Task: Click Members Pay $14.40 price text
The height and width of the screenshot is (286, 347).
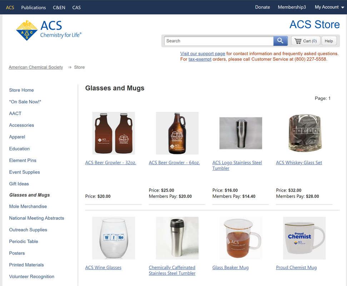Action: pos(234,196)
